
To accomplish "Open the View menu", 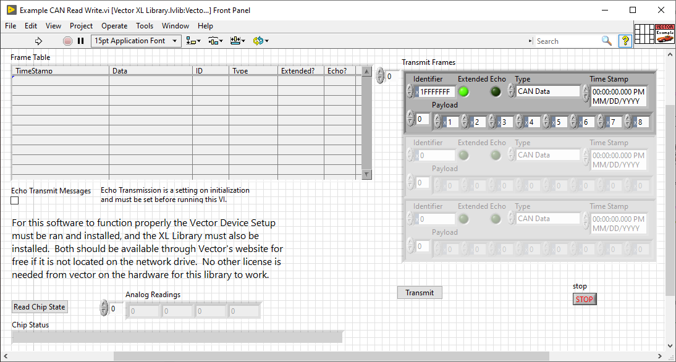I will pyautogui.click(x=54, y=26).
